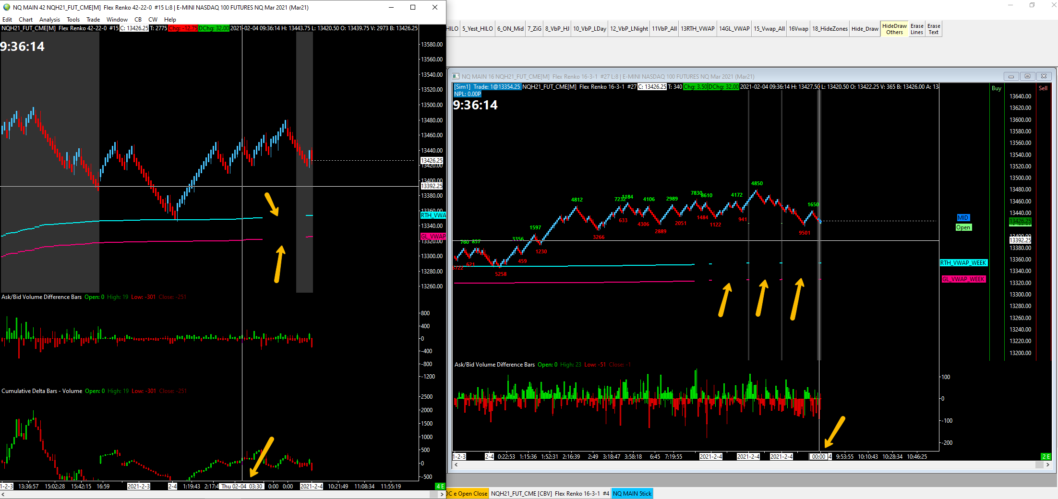The image size is (1058, 499).
Task: Click the NPL: 0.00P text
Action: click(468, 94)
